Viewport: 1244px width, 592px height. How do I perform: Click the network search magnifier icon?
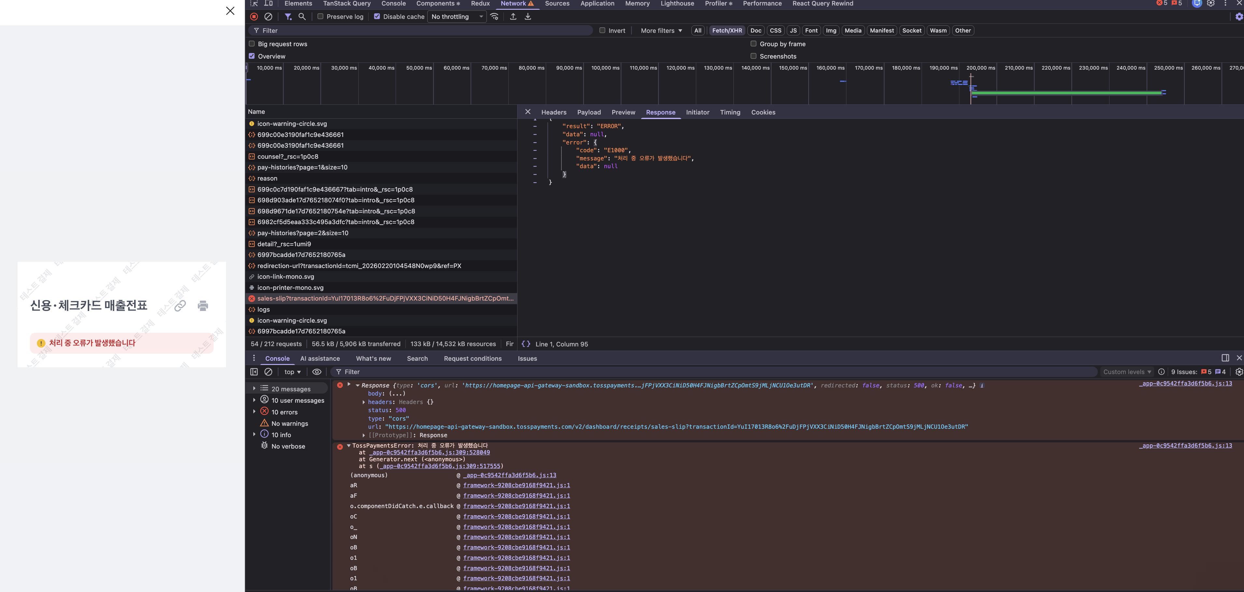(302, 16)
